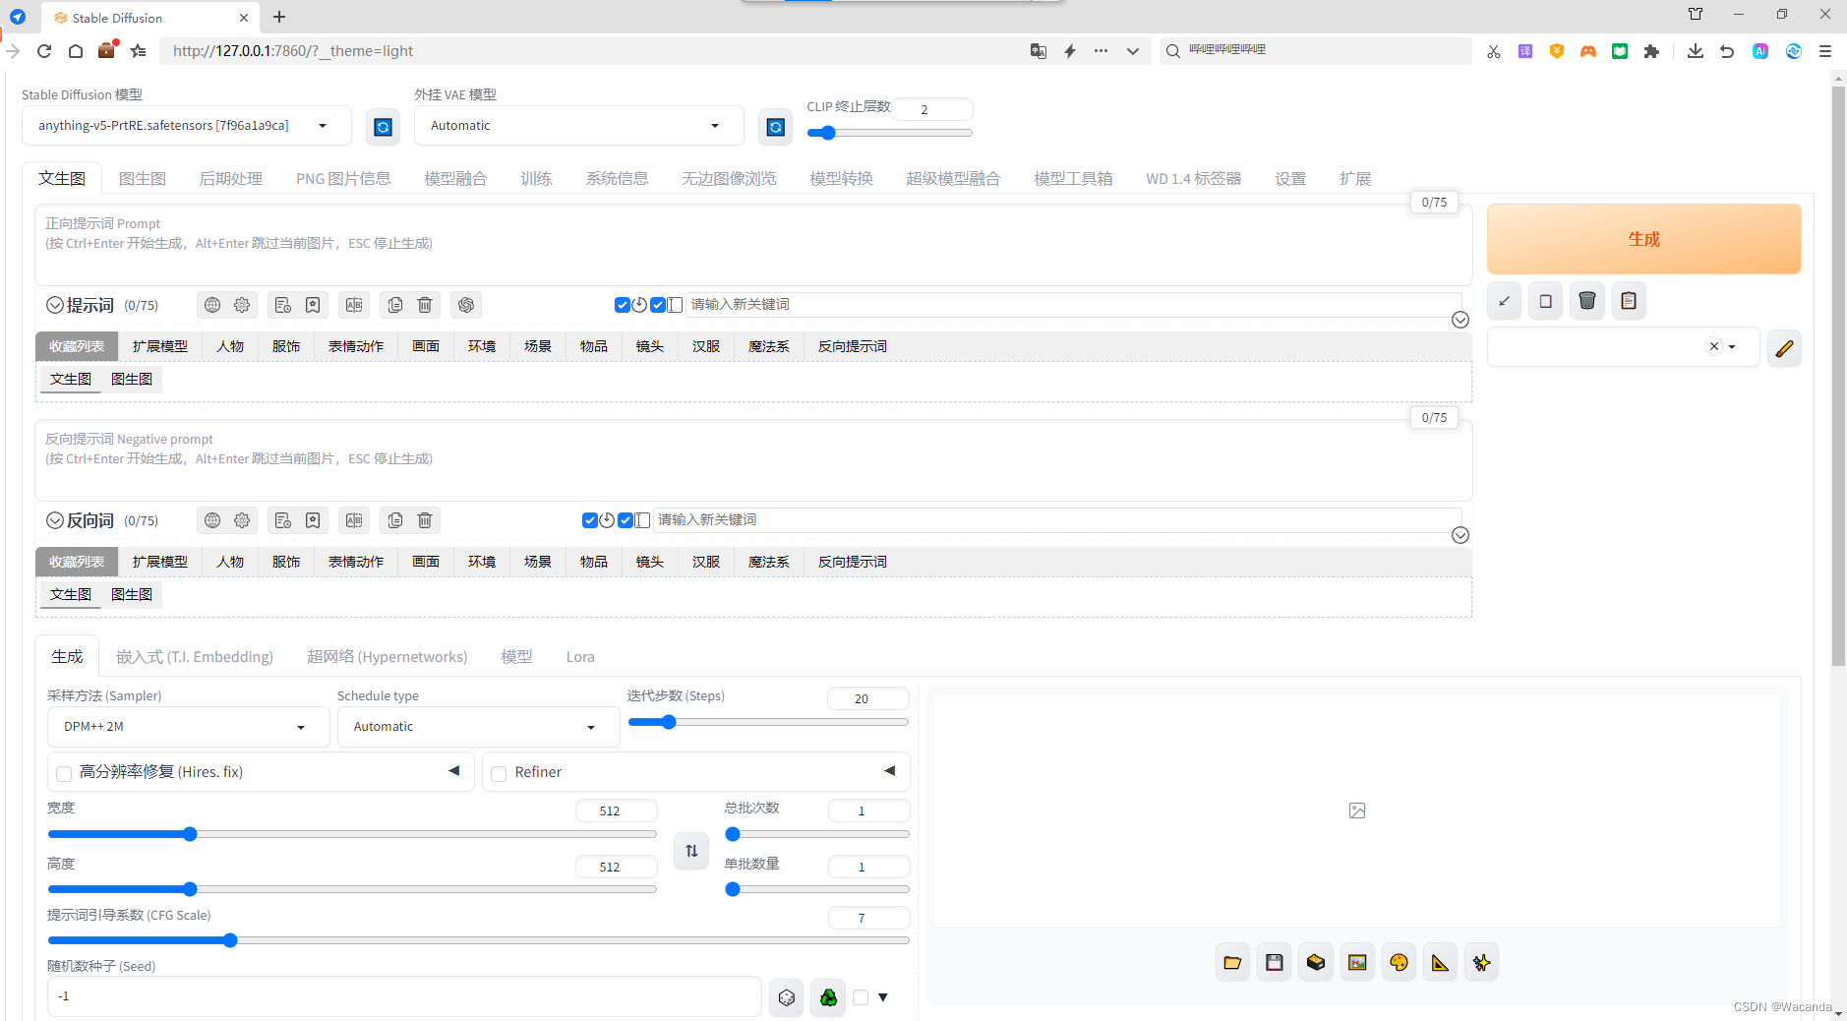Toggle second blue checkbox in 提示词 row
Screen dimensions: 1847x1021
pyautogui.click(x=658, y=305)
